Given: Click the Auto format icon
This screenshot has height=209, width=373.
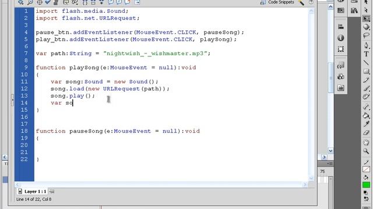Looking at the screenshot, I should click(x=56, y=2).
